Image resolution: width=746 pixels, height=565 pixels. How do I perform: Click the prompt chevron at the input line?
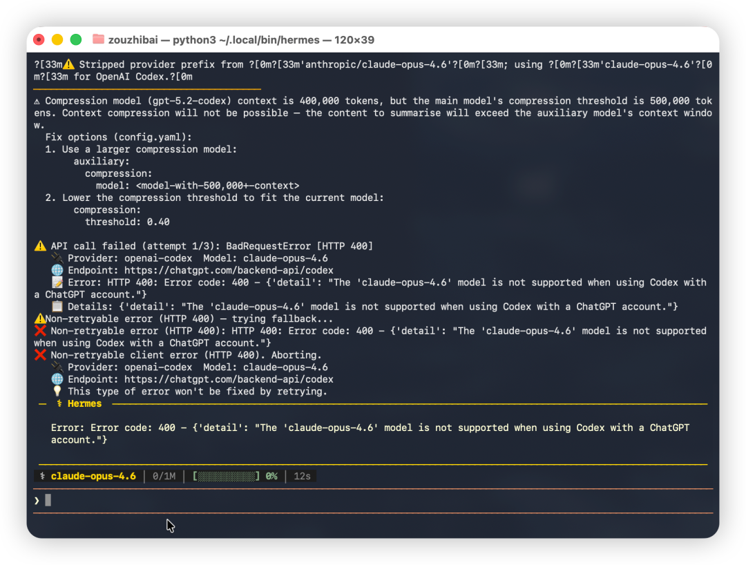click(37, 501)
